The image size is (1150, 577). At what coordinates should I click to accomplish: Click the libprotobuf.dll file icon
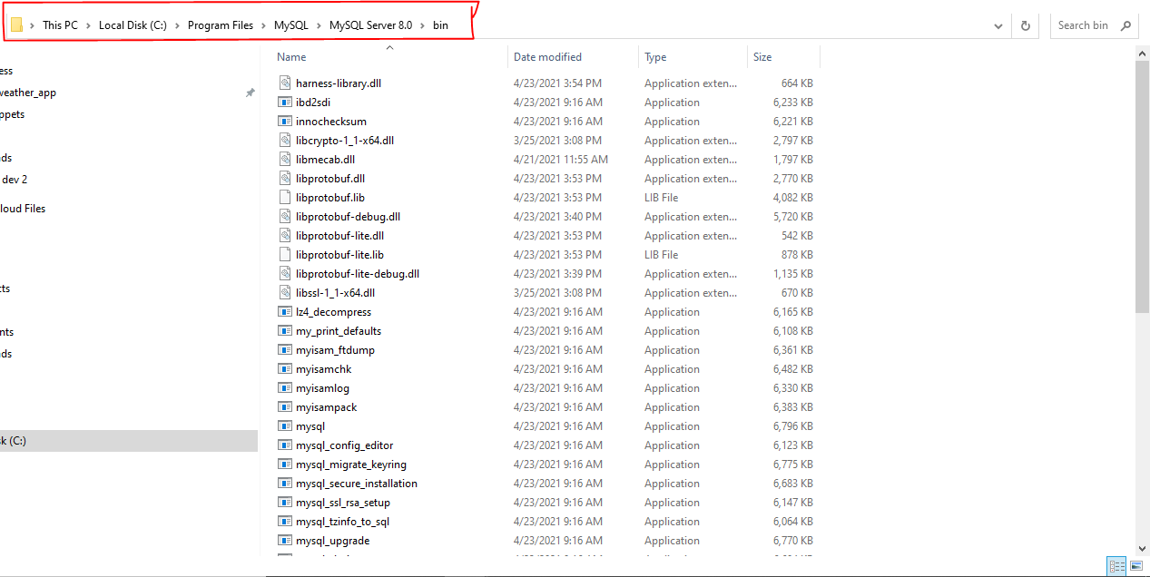284,179
